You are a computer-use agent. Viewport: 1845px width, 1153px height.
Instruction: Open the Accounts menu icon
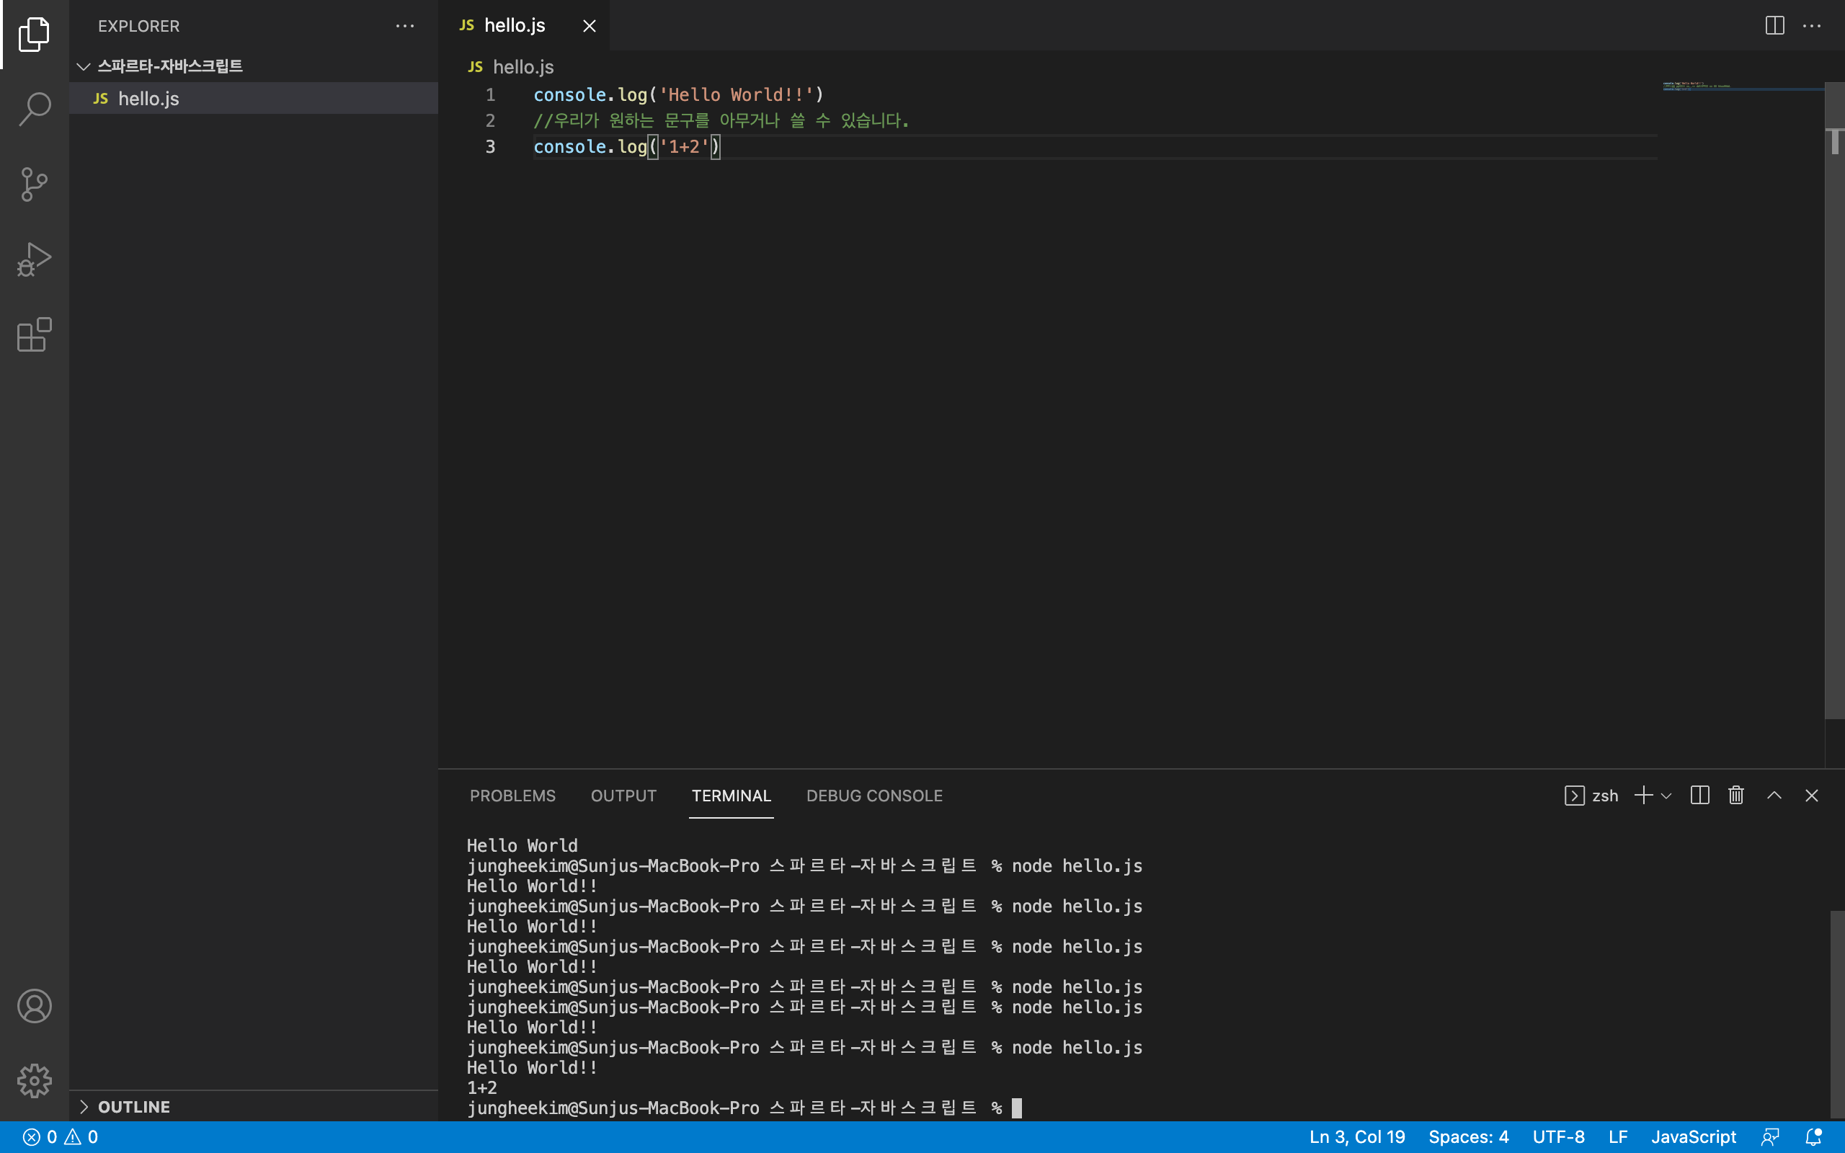tap(35, 1006)
